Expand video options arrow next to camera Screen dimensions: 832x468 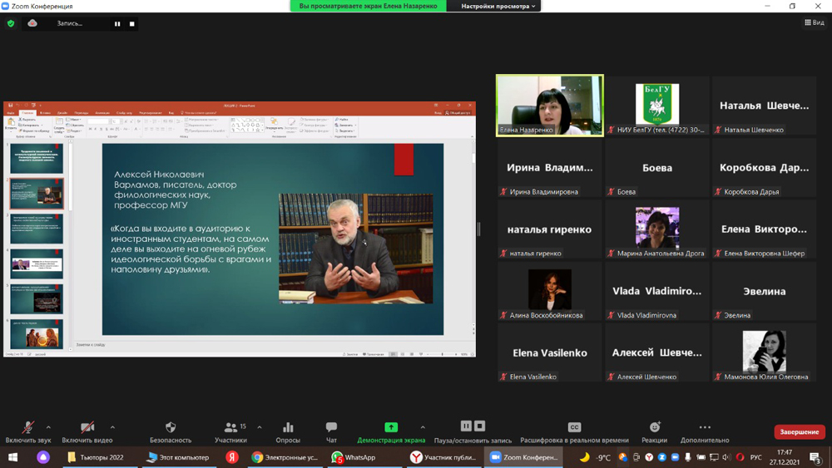(x=112, y=427)
